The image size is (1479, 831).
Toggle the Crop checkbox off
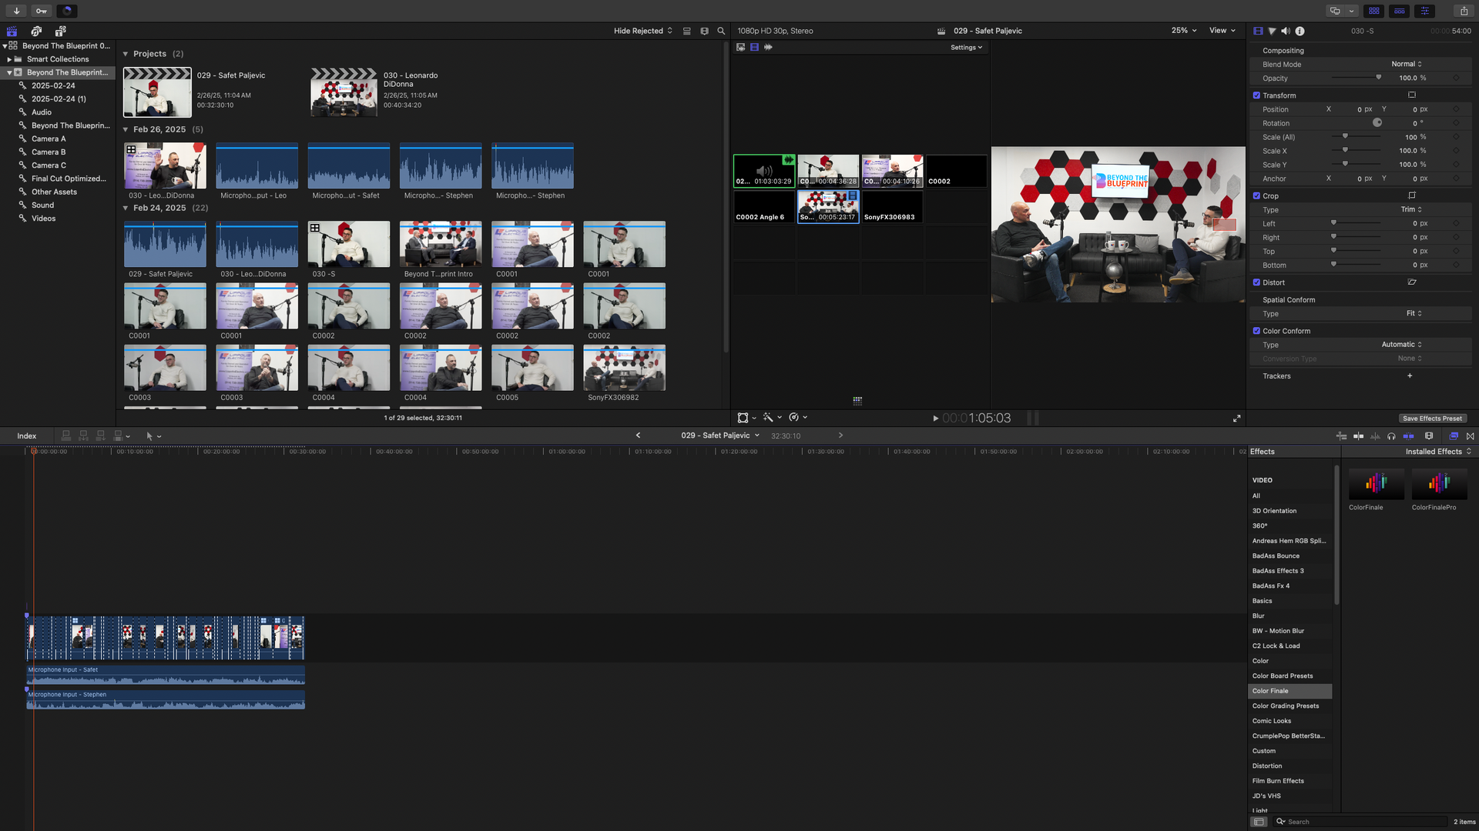(1257, 195)
